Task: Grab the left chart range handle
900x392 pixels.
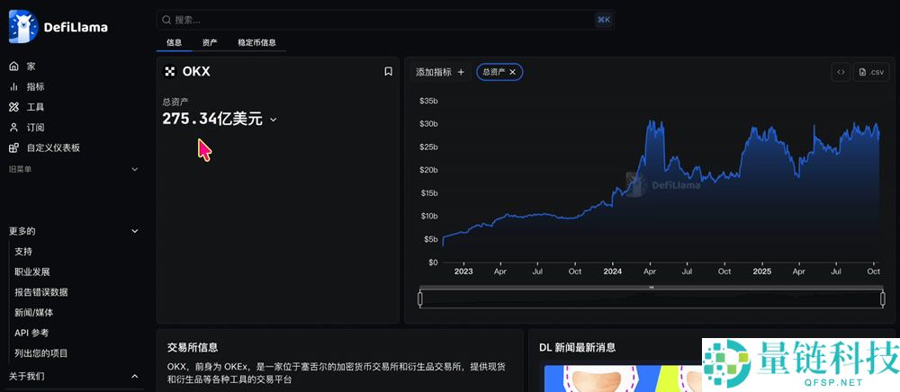Action: pyautogui.click(x=420, y=298)
